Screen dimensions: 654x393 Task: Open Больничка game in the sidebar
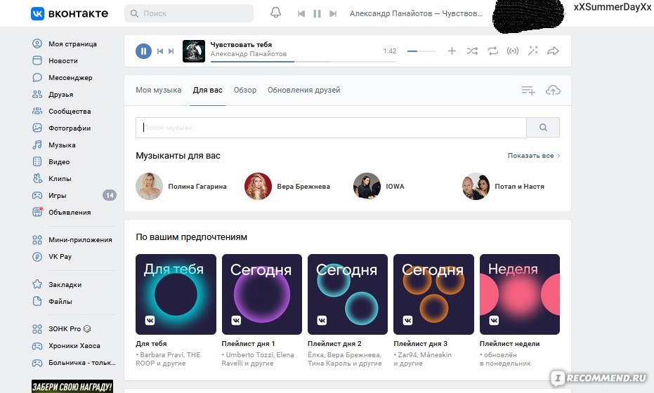pos(73,363)
